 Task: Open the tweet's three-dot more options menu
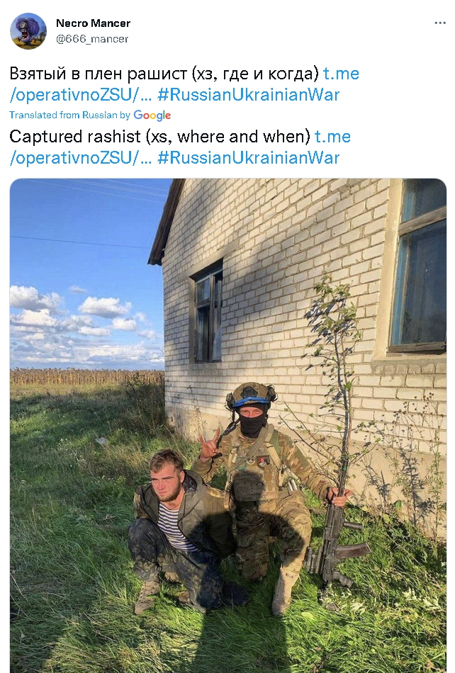(440, 23)
